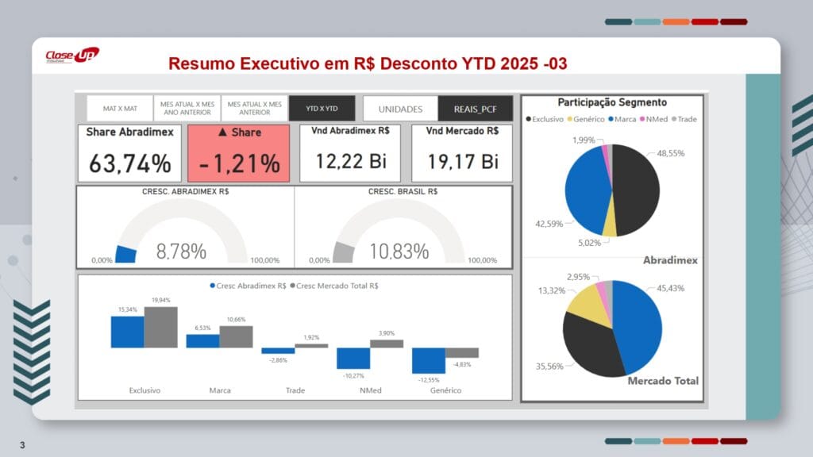Image resolution: width=813 pixels, height=457 pixels.
Task: Click the 2,95% label on Mercado Total pie
Action: pos(578,277)
